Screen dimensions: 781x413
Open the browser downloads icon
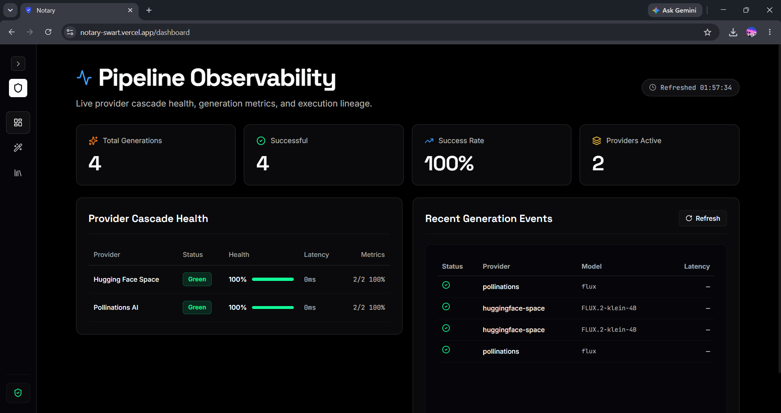click(x=733, y=32)
